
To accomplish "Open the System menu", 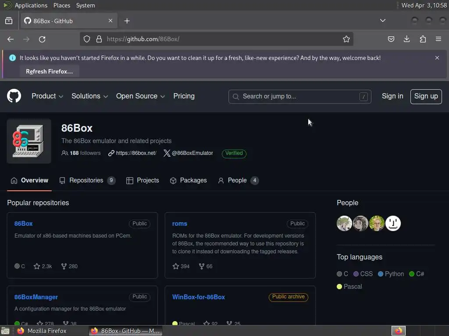I will pos(86,5).
